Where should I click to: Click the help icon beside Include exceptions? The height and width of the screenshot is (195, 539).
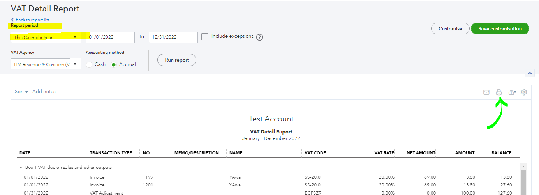pos(260,37)
